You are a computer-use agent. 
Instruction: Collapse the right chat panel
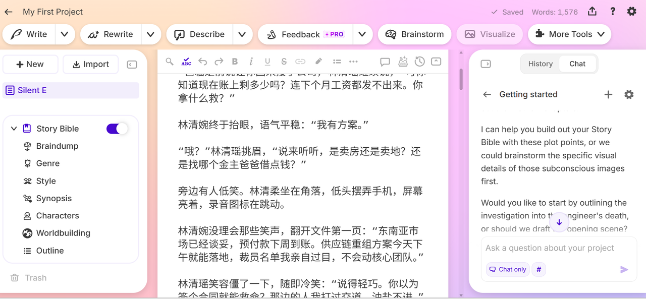click(x=486, y=64)
